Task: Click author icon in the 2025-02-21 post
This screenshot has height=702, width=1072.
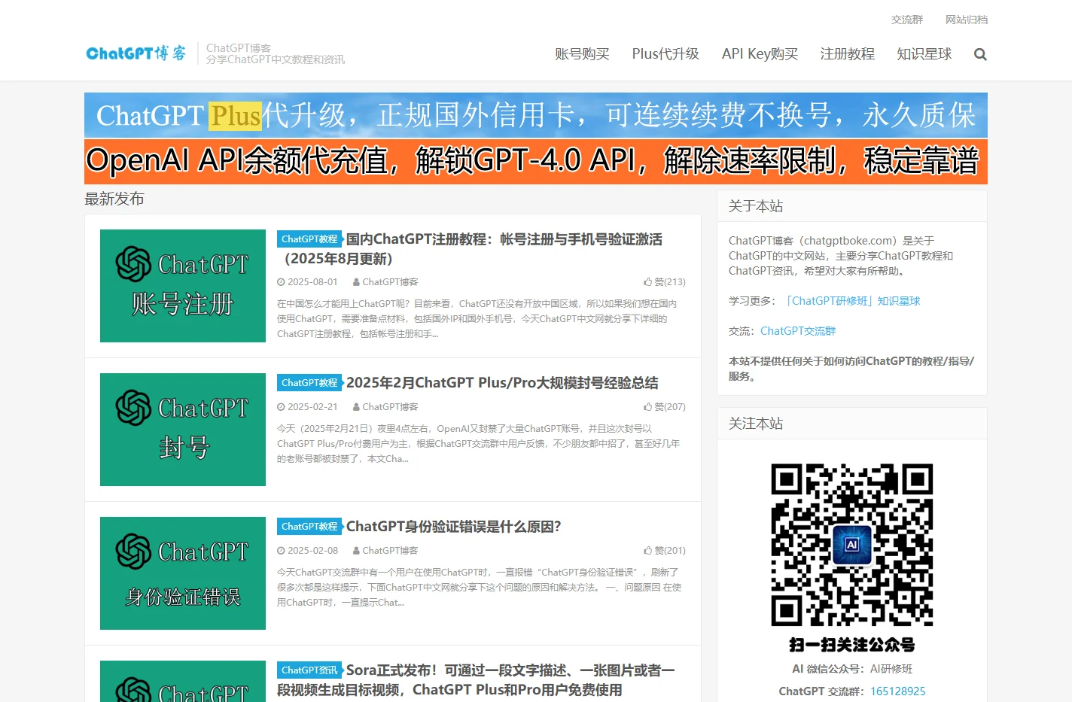Action: tap(356, 407)
